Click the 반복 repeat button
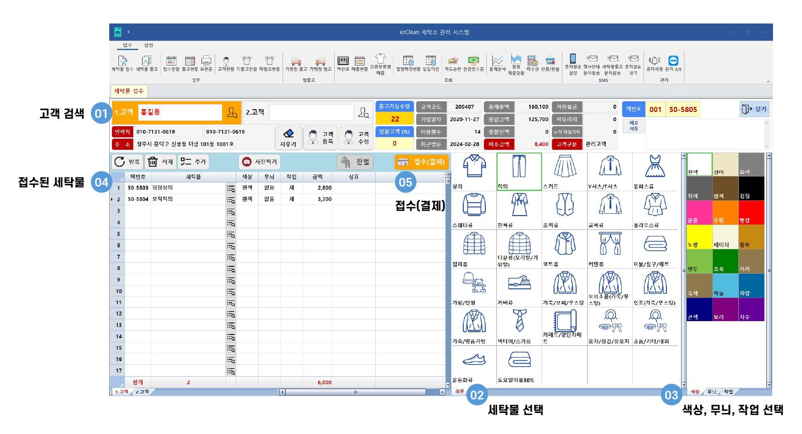Viewport: 802px width, 434px height. (x=128, y=162)
